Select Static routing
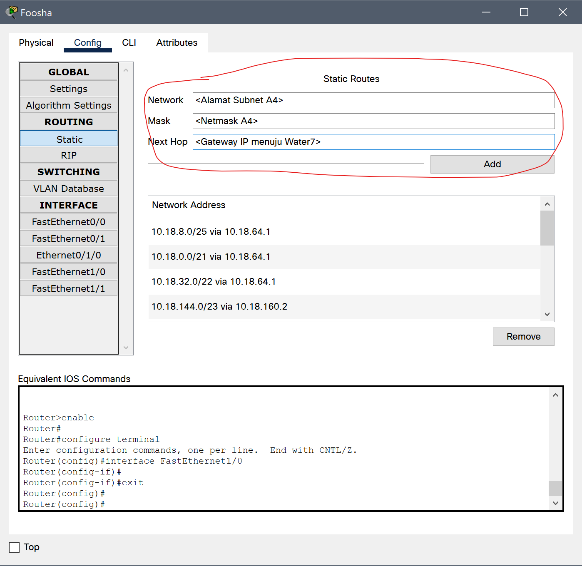582x566 pixels. point(69,139)
